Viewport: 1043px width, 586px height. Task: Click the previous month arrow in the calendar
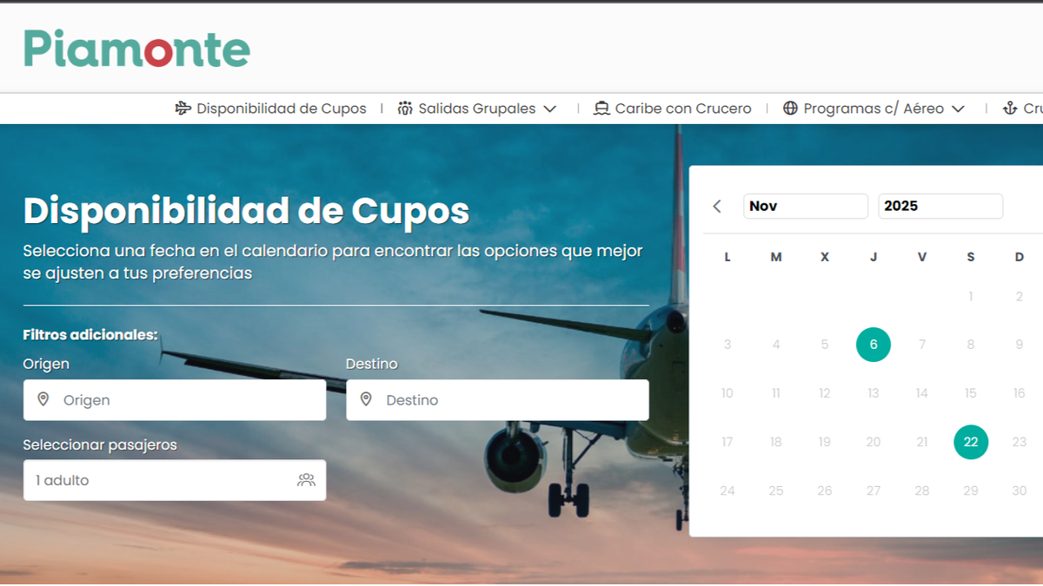tap(717, 206)
